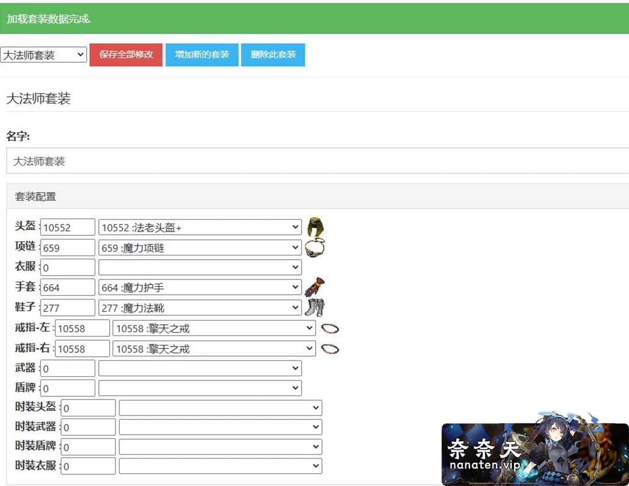The height and width of the screenshot is (486, 629).
Task: Expand the 时装头盔 dropdown list
Action: point(220,408)
